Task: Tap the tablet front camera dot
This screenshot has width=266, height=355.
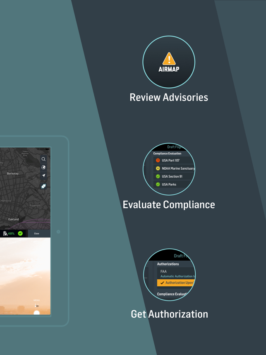Action: (x=58, y=232)
